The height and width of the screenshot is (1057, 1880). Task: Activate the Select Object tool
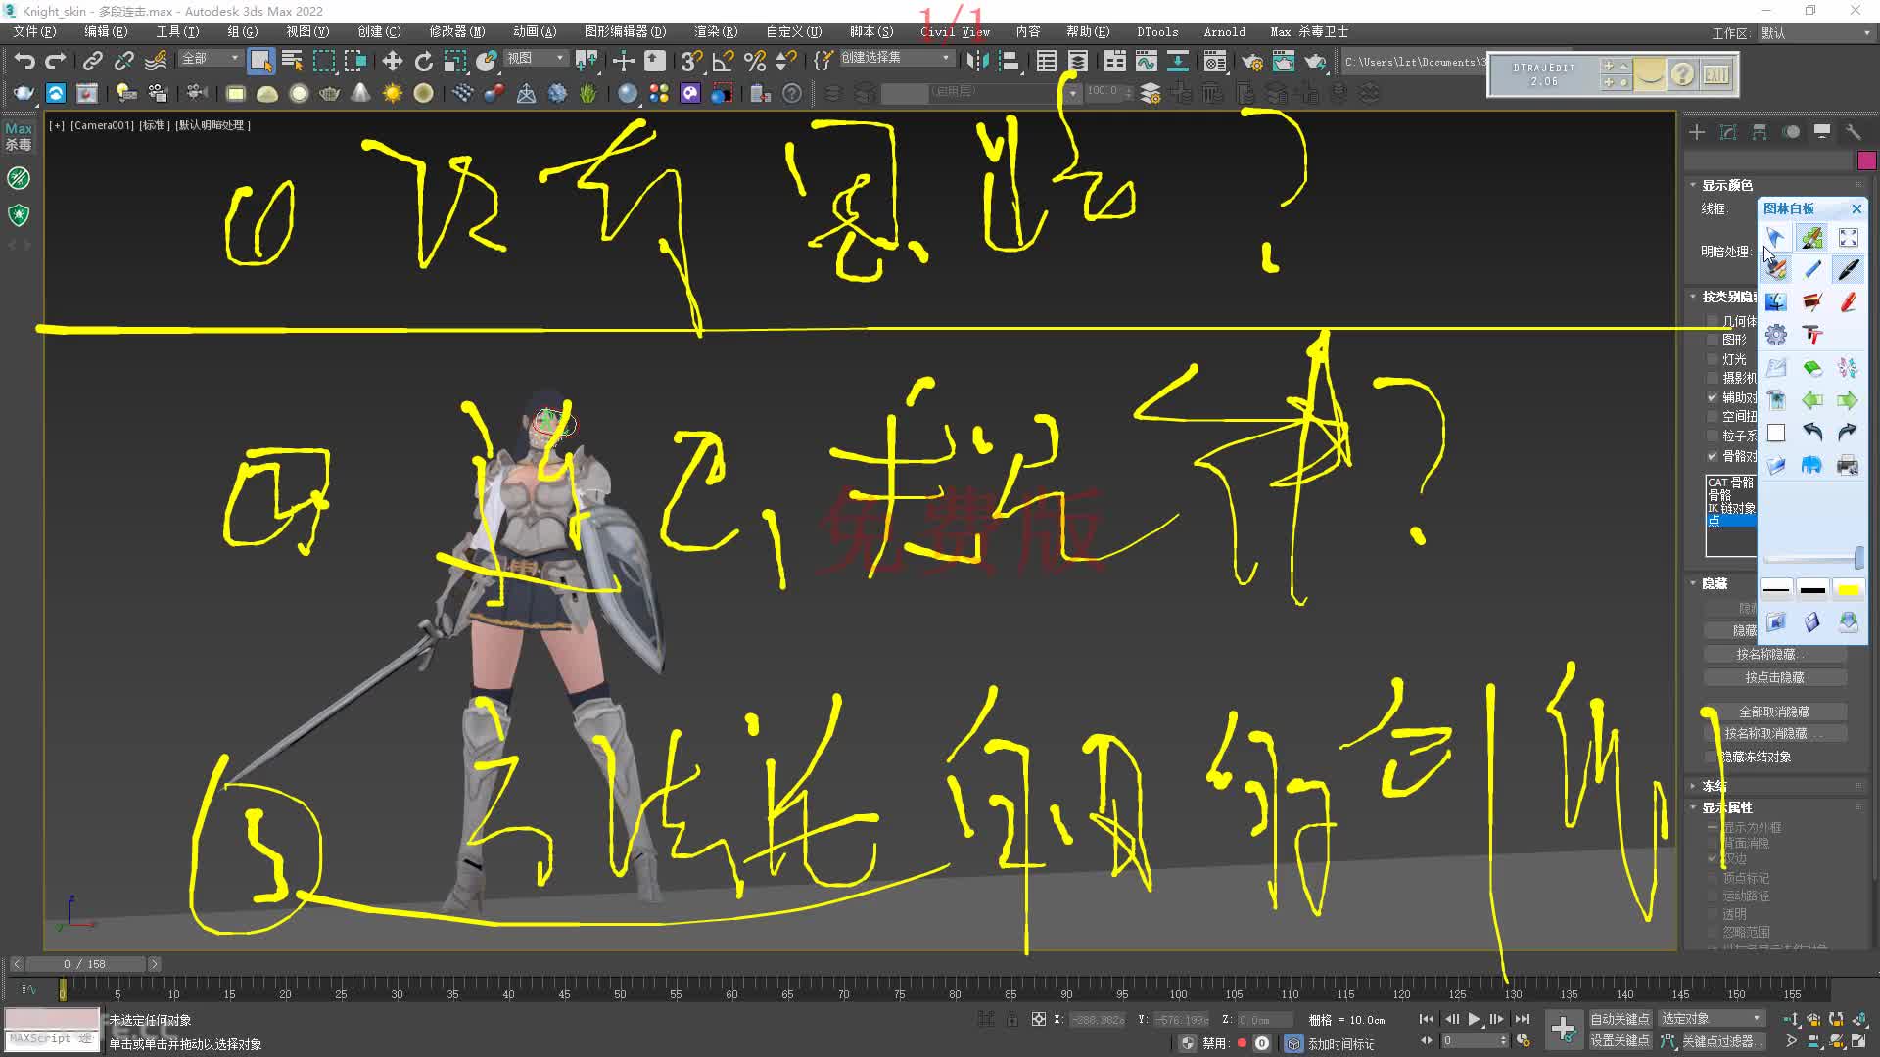260,62
